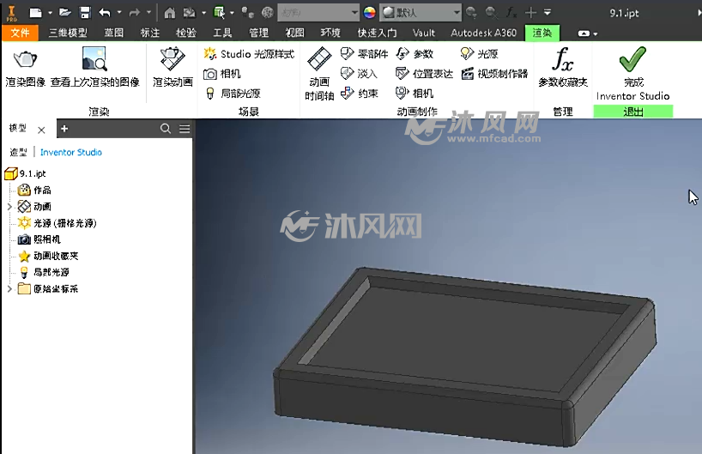Open the quick access customize dropdown

tap(547, 13)
